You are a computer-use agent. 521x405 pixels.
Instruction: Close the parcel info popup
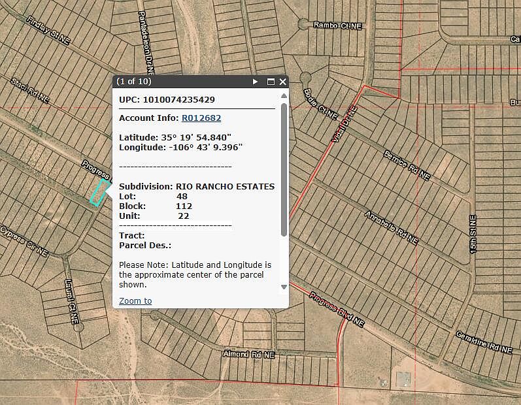point(283,82)
